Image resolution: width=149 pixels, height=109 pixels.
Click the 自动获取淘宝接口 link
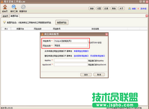pos(81,56)
